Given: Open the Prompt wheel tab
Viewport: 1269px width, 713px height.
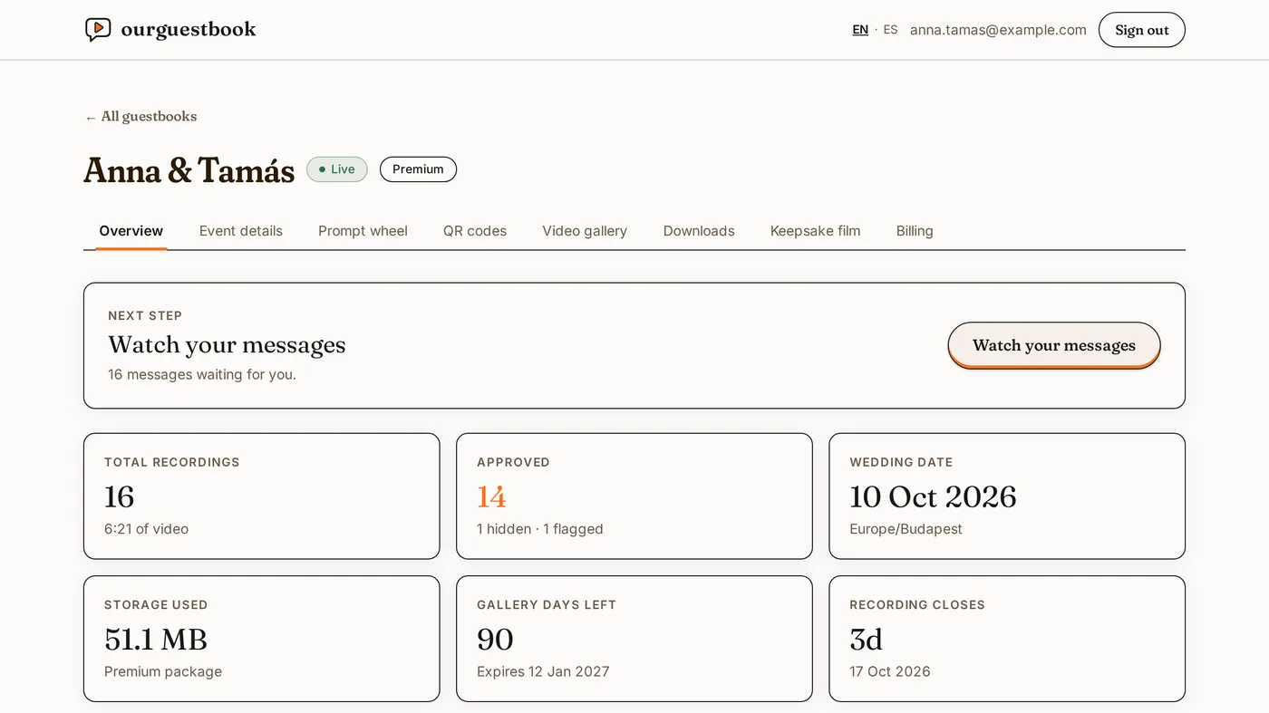Looking at the screenshot, I should coord(363,231).
